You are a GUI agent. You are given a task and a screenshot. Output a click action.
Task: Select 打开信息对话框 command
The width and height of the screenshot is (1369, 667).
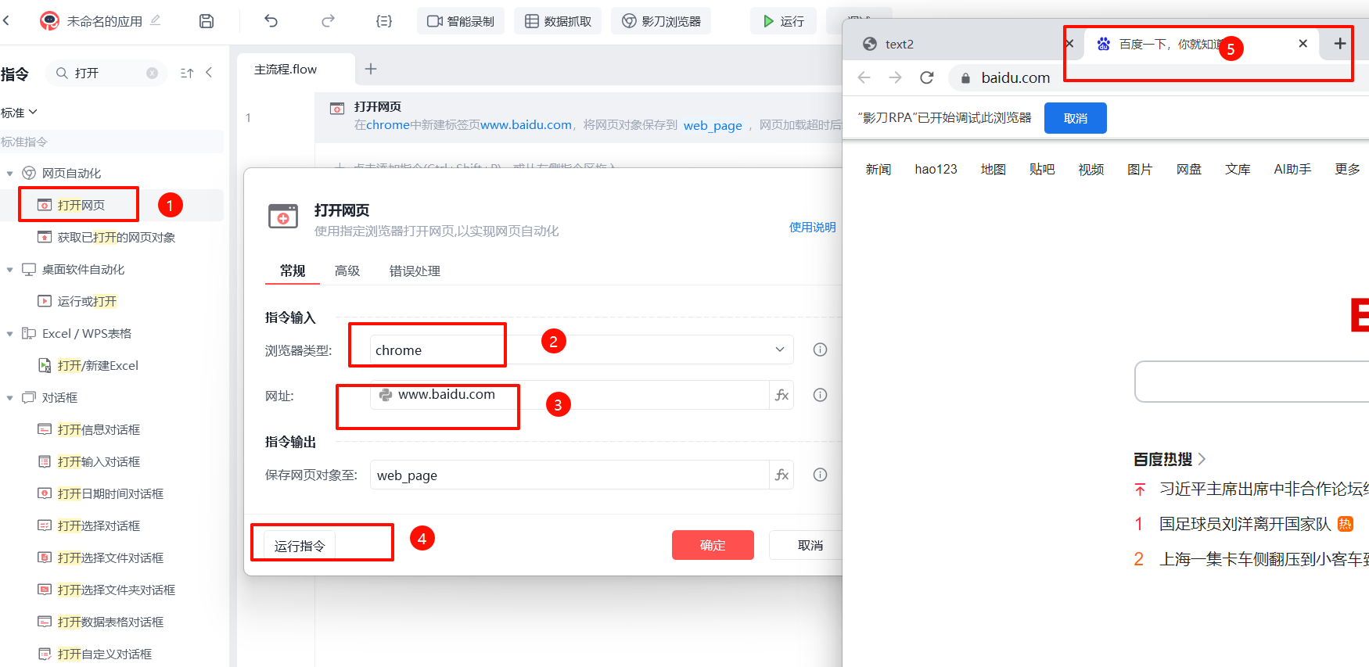pyautogui.click(x=99, y=429)
